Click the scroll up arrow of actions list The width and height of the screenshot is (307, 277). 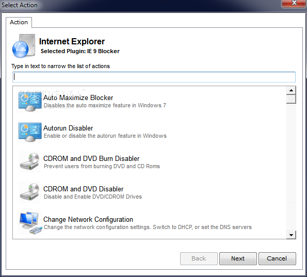click(291, 90)
